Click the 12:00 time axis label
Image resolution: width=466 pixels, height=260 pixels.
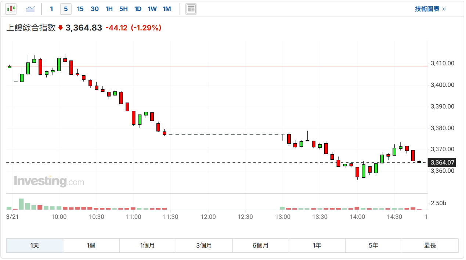click(208, 217)
